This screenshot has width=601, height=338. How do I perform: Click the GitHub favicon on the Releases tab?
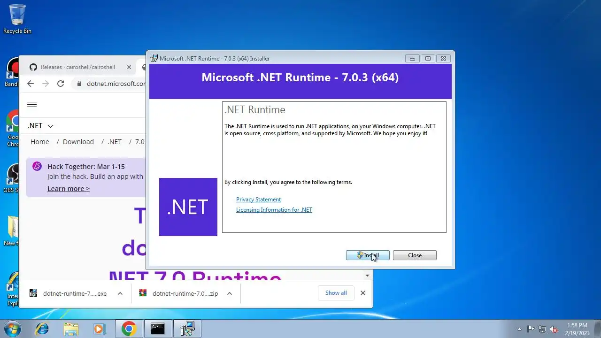(x=33, y=67)
